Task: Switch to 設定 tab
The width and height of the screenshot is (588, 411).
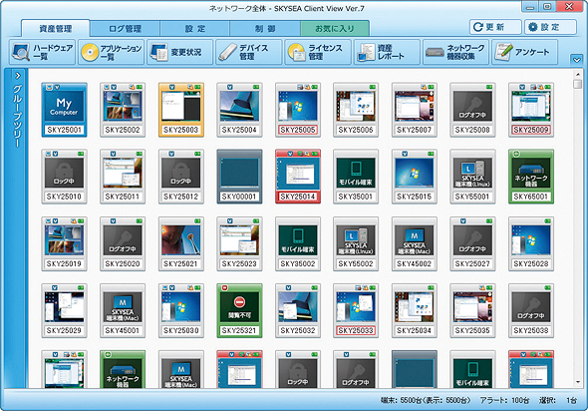Action: coord(195,29)
